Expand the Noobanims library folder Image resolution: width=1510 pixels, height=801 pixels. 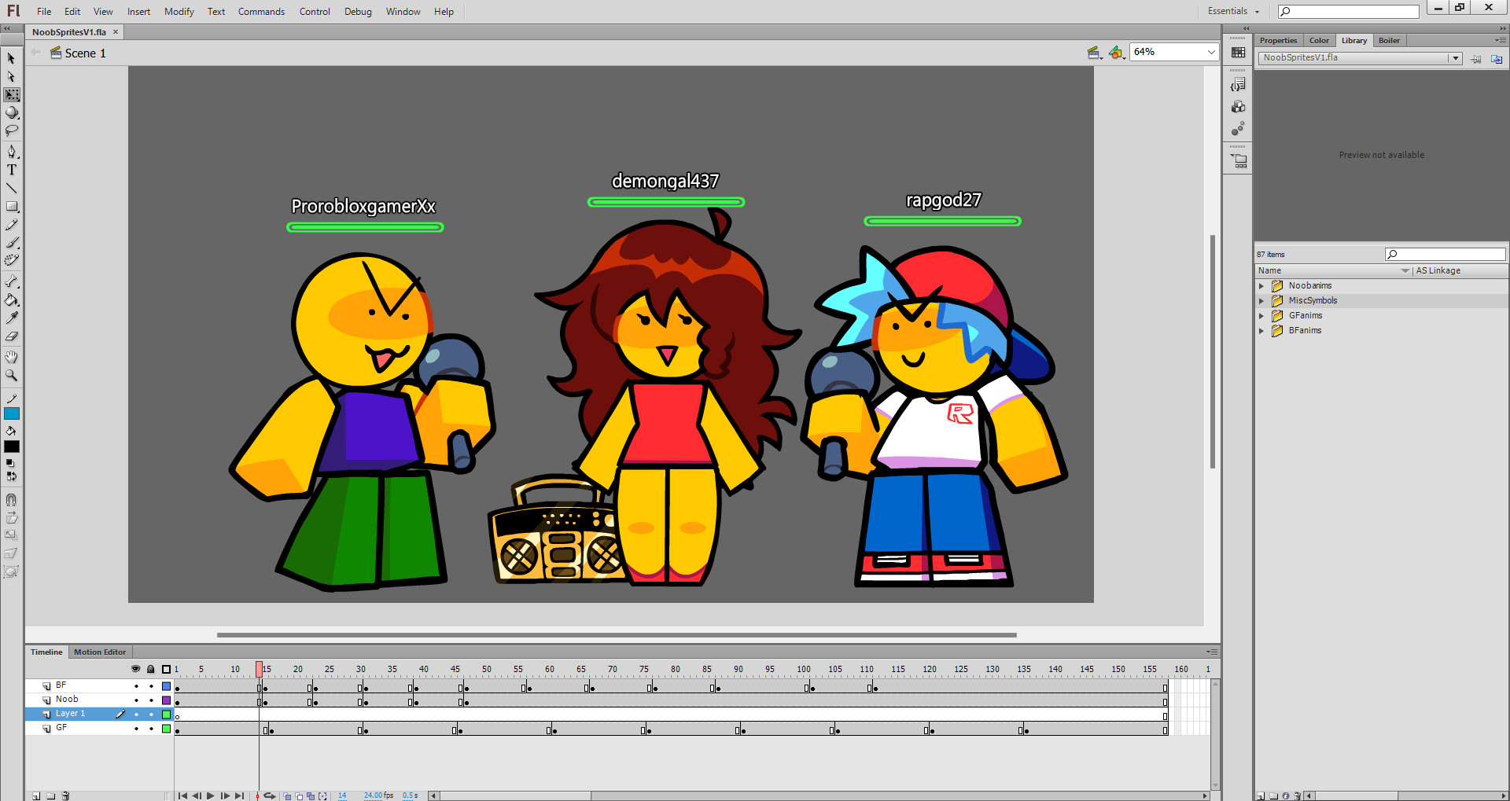point(1262,285)
